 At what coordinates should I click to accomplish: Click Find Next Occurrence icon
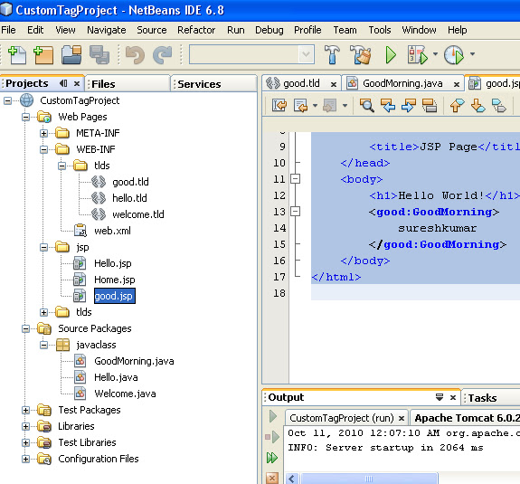point(409,106)
